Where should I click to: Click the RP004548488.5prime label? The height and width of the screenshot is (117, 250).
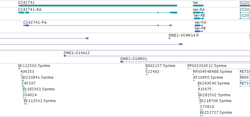[212, 72]
